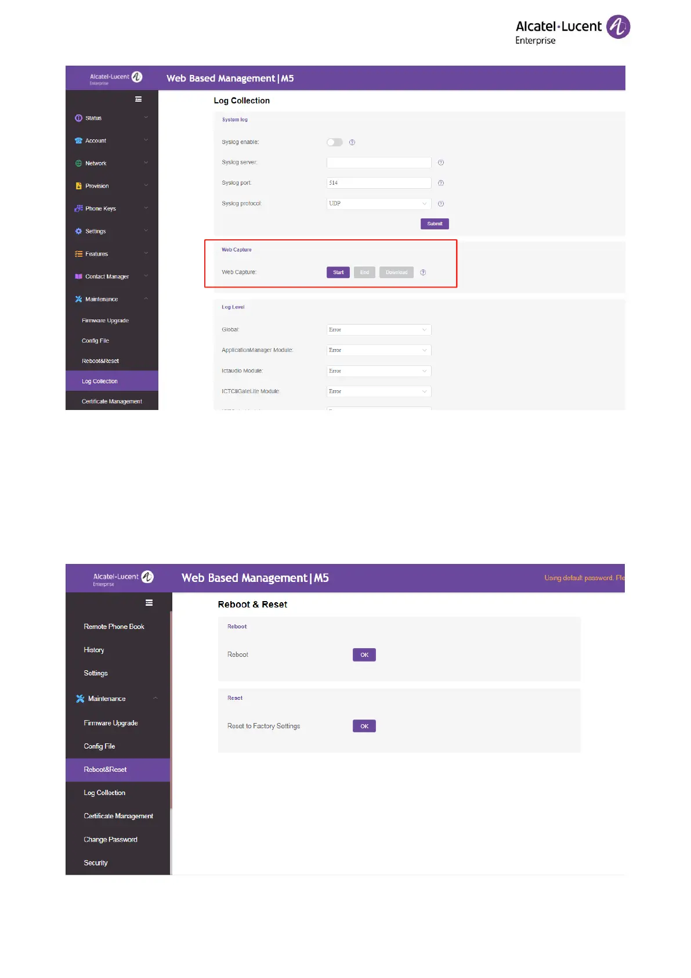Click Start button for Web Capture

click(338, 272)
